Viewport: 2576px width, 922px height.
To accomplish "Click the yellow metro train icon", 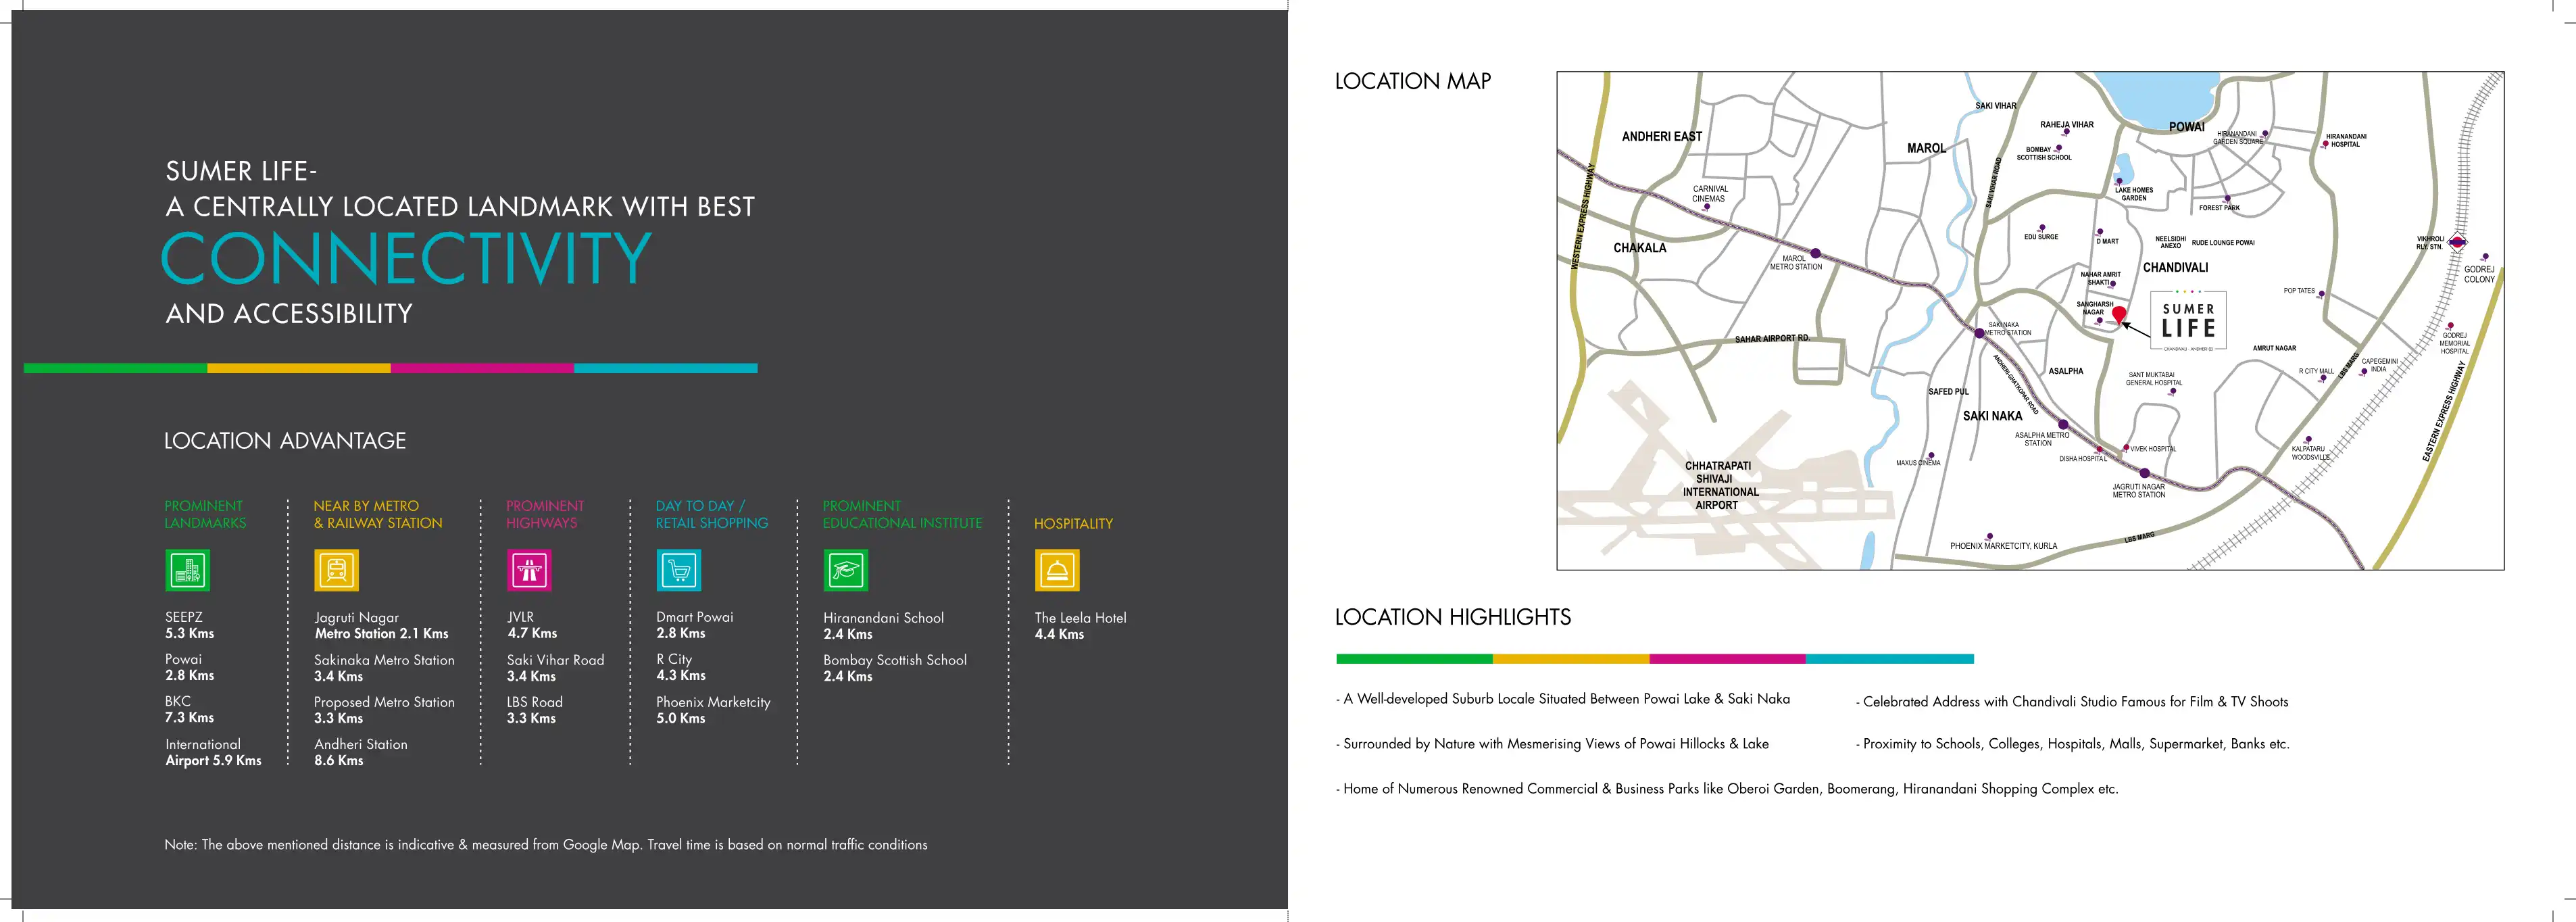I will (x=336, y=570).
